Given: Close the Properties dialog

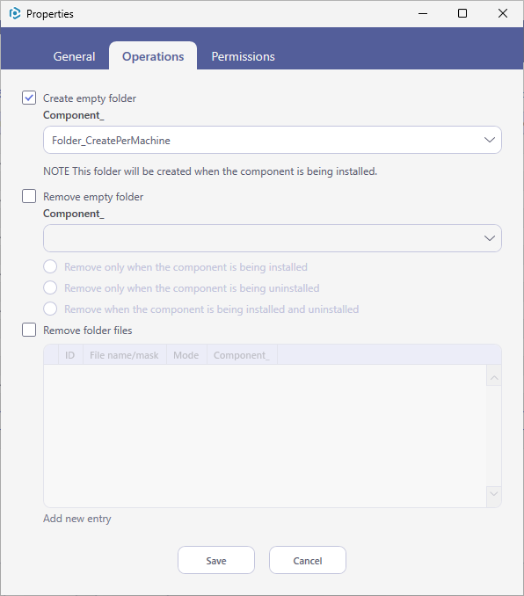Looking at the screenshot, I should pyautogui.click(x=502, y=14).
